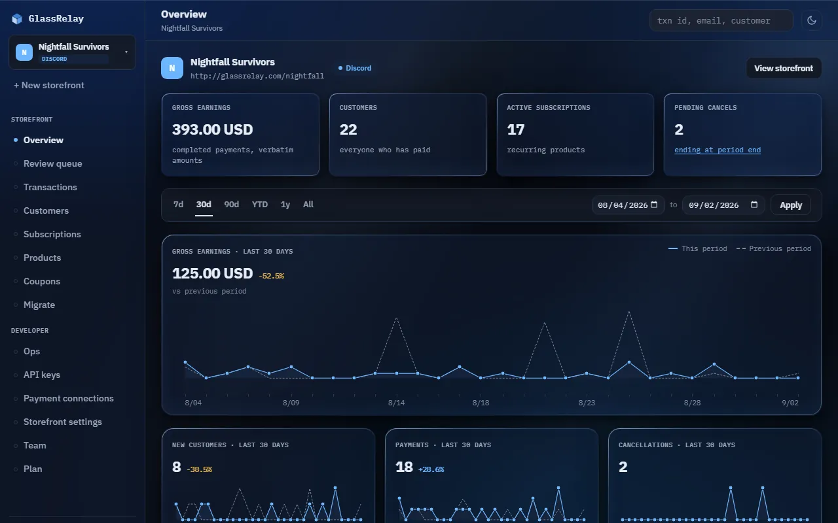The image size is (838, 523).
Task: Click the Cancellations last 30 days heading
Action: (x=677, y=445)
